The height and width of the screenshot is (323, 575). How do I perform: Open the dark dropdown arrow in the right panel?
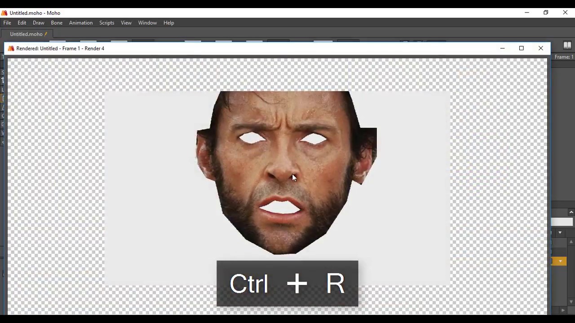click(560, 233)
